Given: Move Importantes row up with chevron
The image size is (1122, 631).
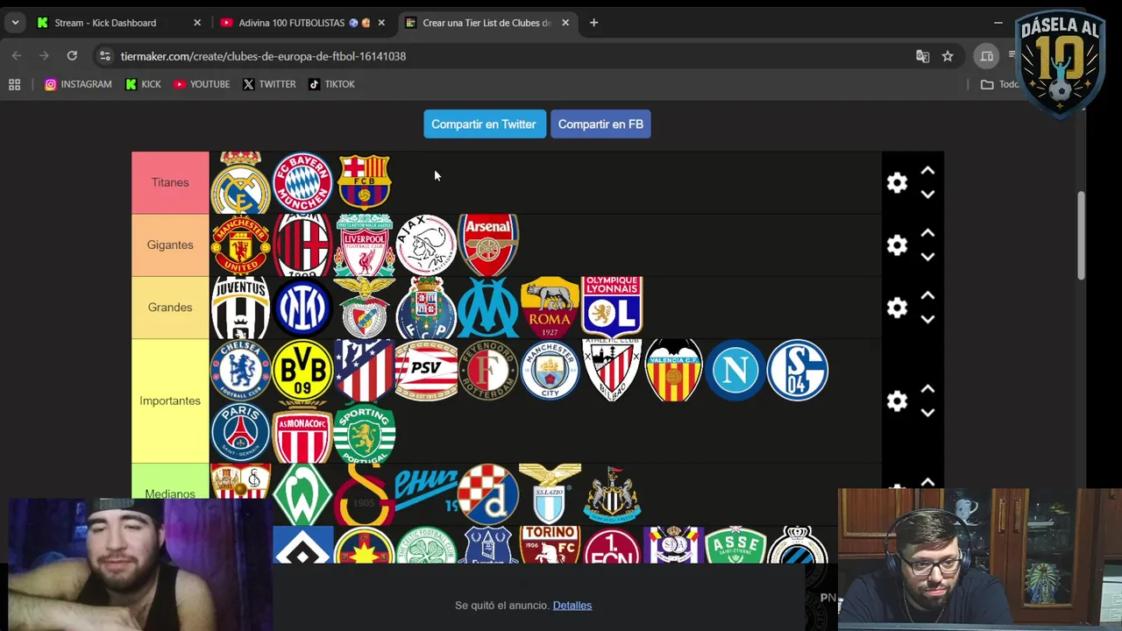Looking at the screenshot, I should coord(927,388).
